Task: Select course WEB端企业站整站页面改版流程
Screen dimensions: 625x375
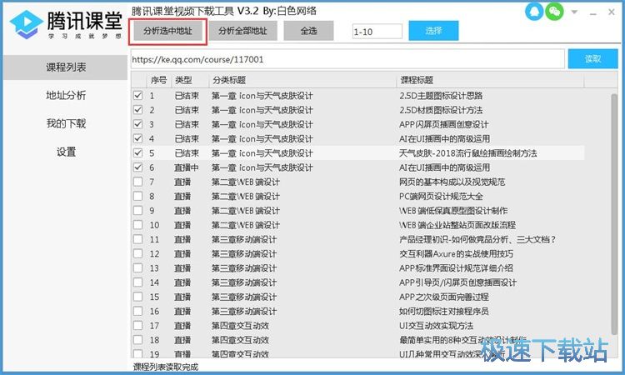Action: click(457, 225)
